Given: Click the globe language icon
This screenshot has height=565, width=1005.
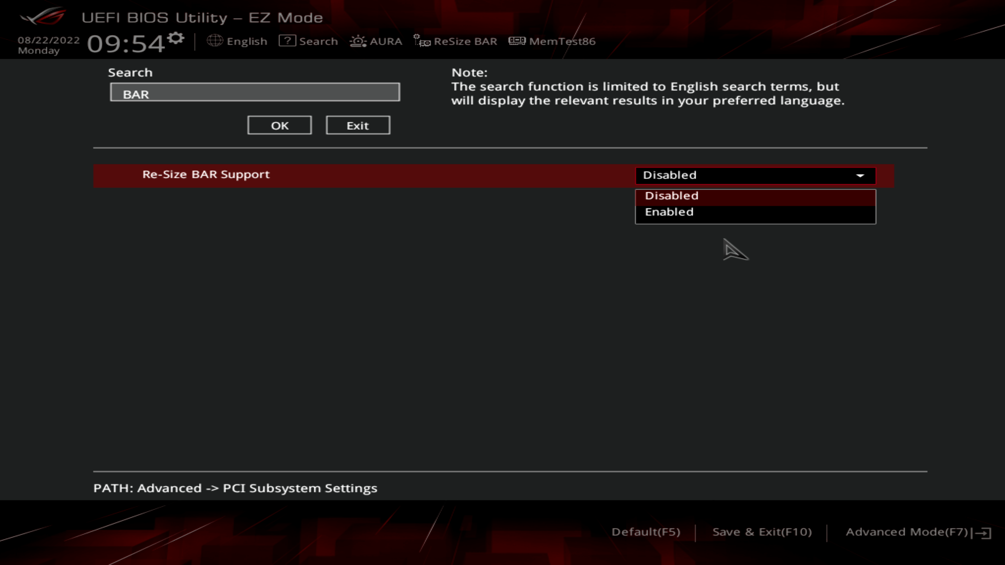Looking at the screenshot, I should [215, 41].
